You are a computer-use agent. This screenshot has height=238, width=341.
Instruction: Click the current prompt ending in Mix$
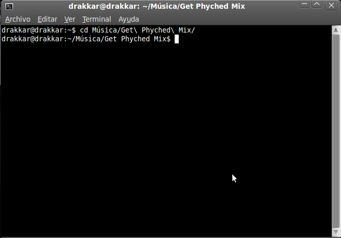click(86, 39)
